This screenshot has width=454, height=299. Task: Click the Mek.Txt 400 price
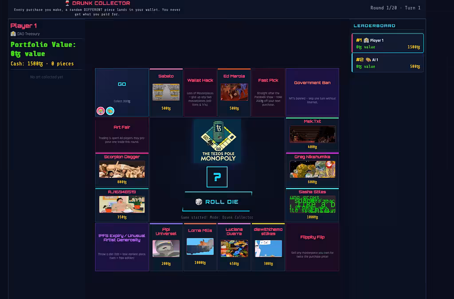[313, 147]
